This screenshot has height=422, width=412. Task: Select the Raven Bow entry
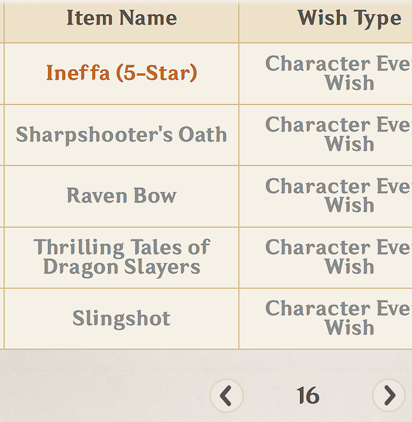(x=121, y=195)
